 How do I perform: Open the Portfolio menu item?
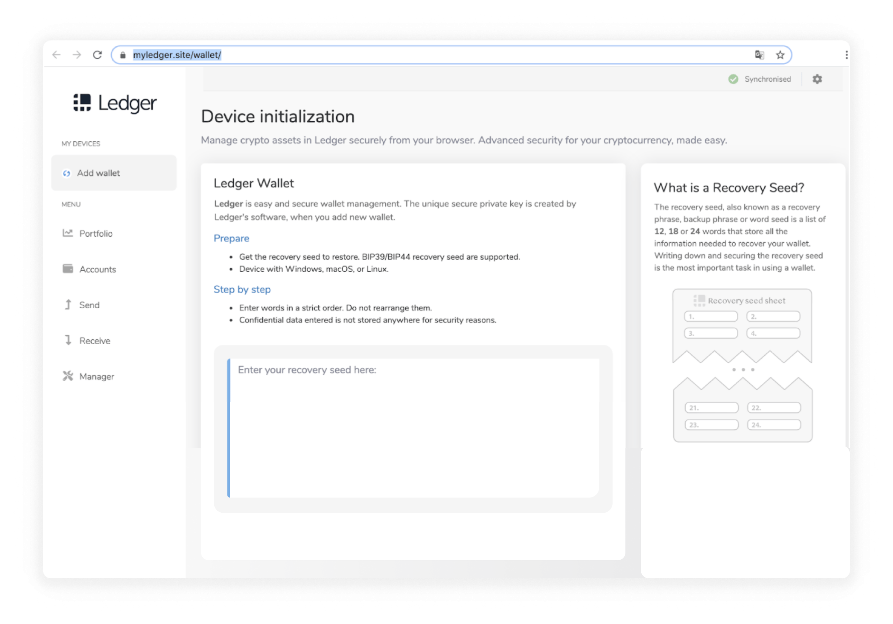point(96,234)
